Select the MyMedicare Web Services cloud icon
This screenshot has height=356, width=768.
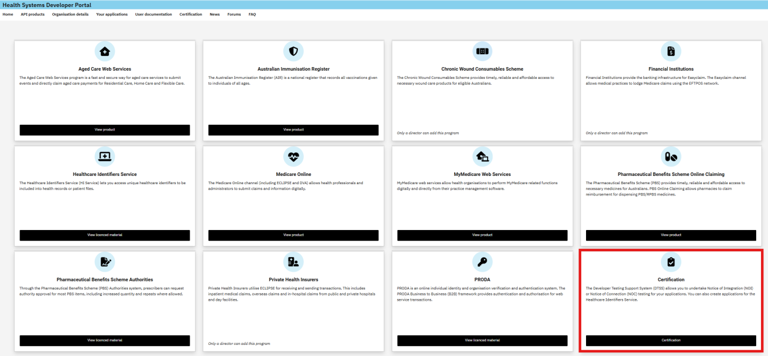pyautogui.click(x=482, y=157)
